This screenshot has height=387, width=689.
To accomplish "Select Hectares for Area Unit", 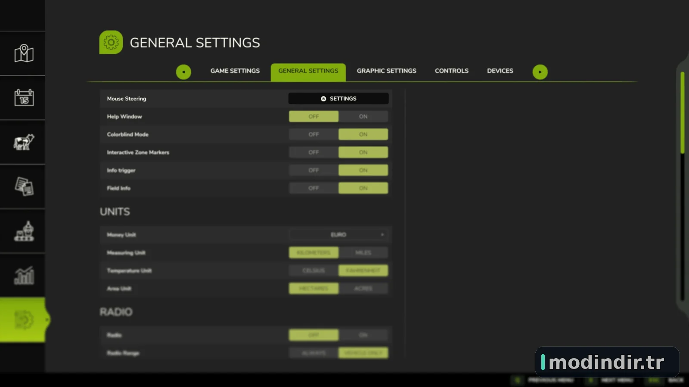I will [313, 289].
